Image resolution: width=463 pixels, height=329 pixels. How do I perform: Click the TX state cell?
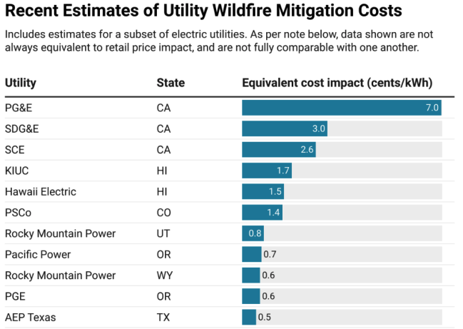click(x=163, y=317)
